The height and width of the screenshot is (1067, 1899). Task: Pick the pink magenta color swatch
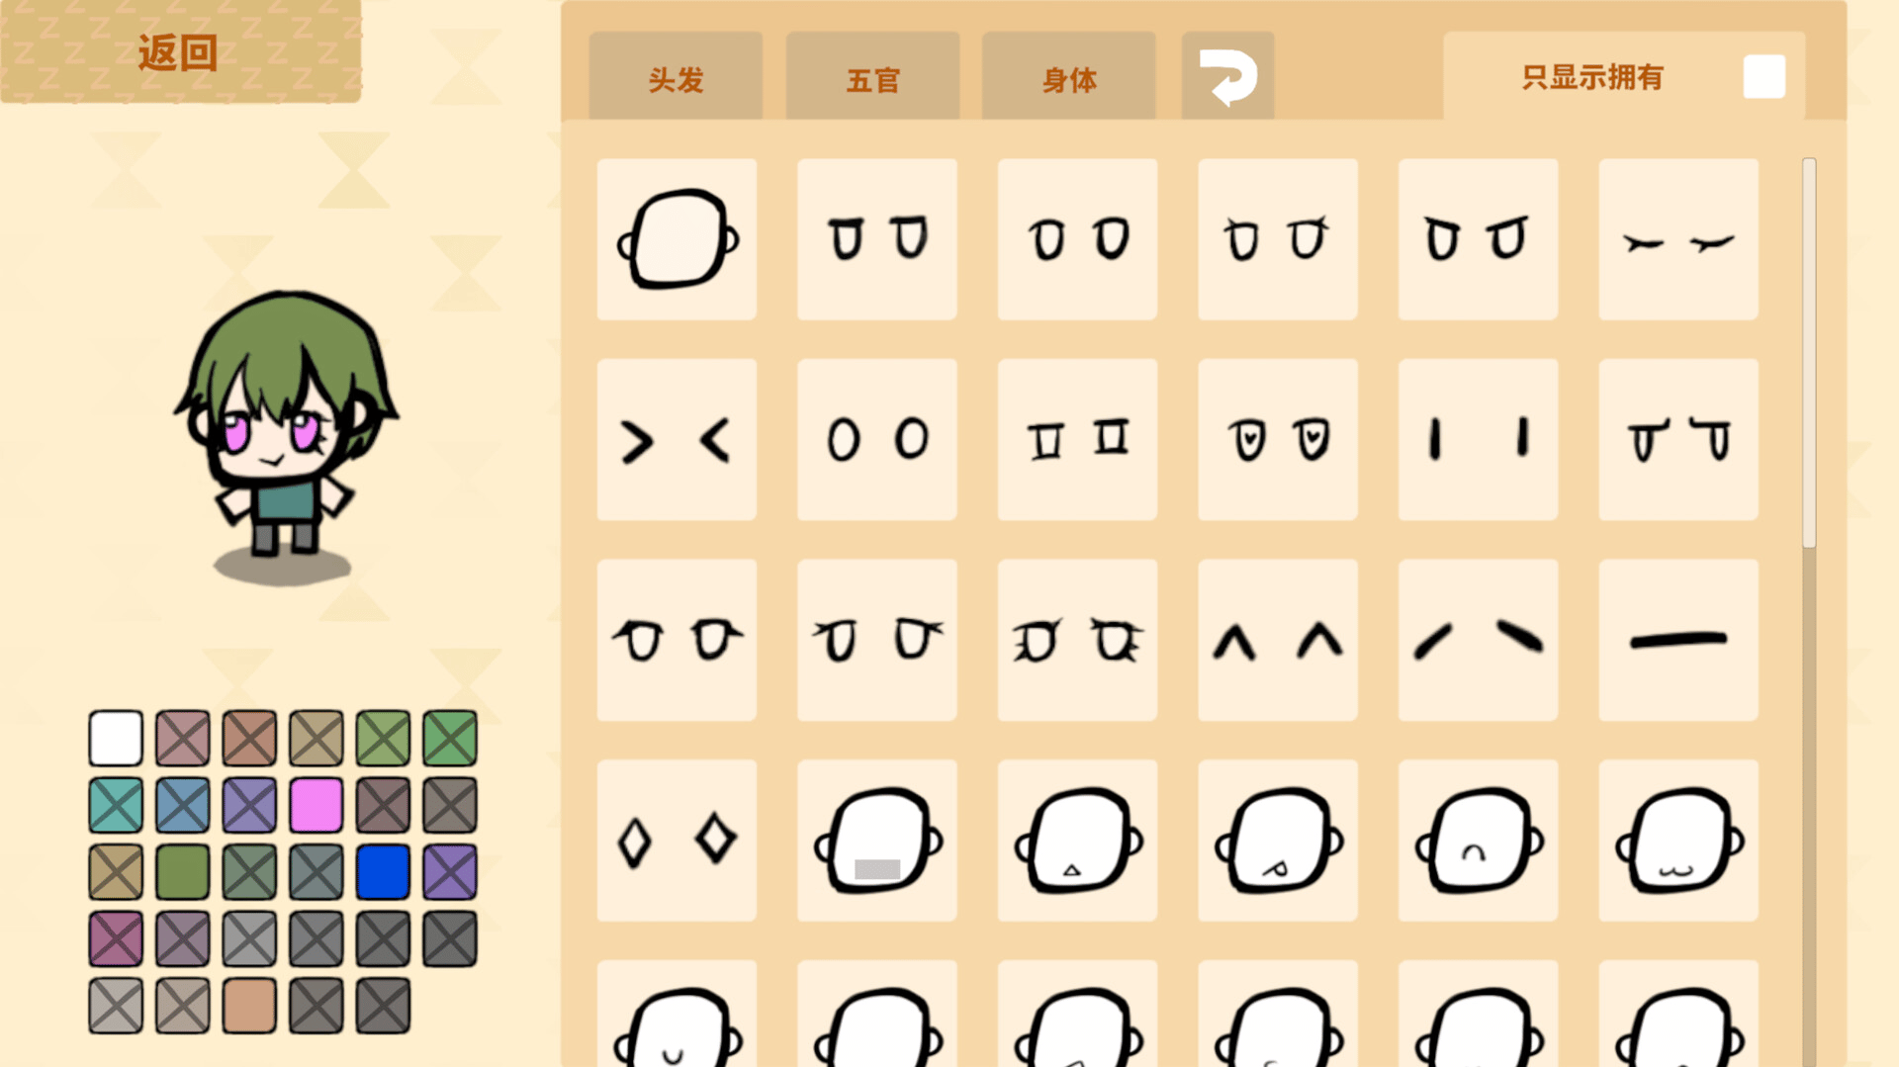click(x=316, y=804)
